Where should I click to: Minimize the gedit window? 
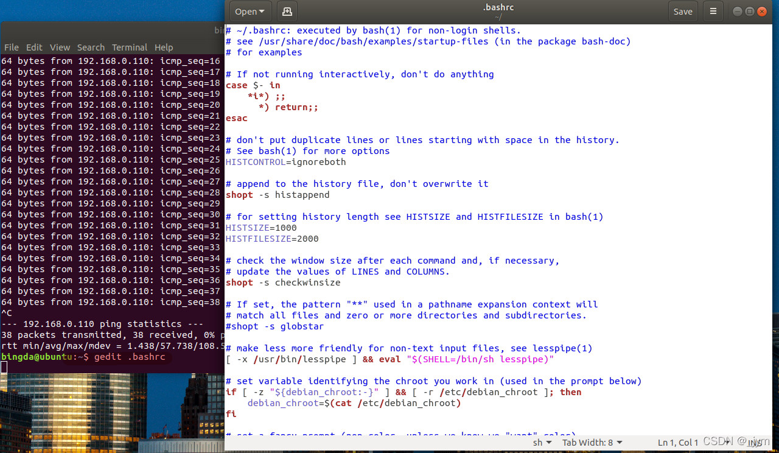(x=737, y=12)
